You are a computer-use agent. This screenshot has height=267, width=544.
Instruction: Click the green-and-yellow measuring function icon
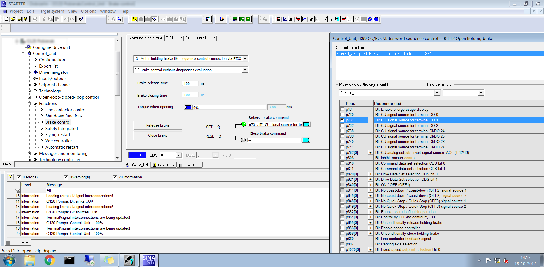point(248,19)
